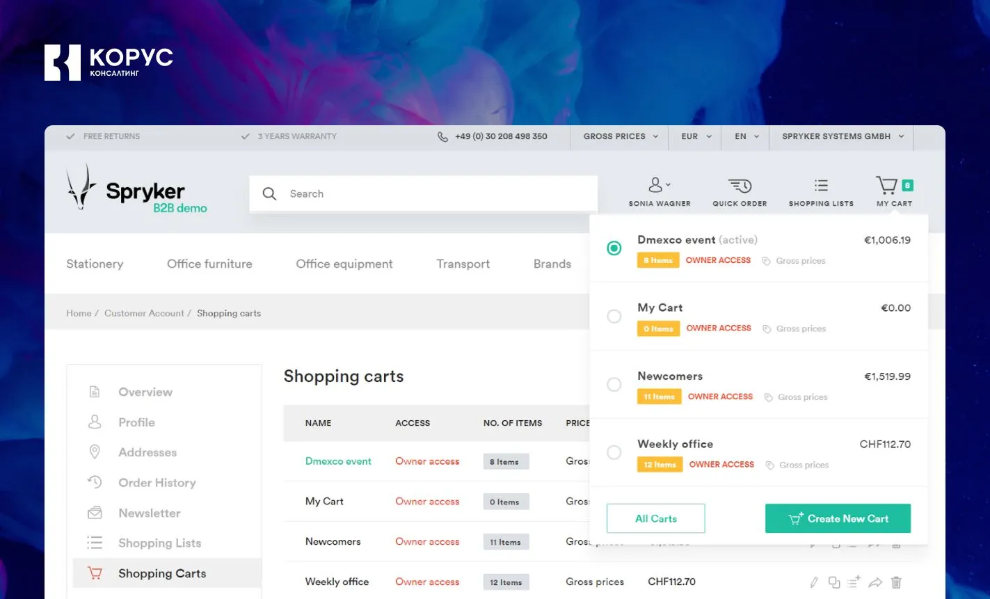Viewport: 990px width, 599px height.
Task: Expand the EUR currency dropdown
Action: click(x=696, y=137)
